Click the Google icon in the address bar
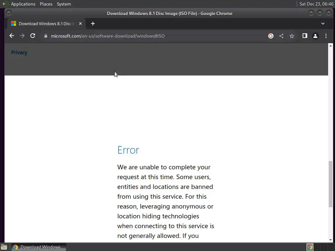This screenshot has width=335, height=251. pyautogui.click(x=271, y=36)
